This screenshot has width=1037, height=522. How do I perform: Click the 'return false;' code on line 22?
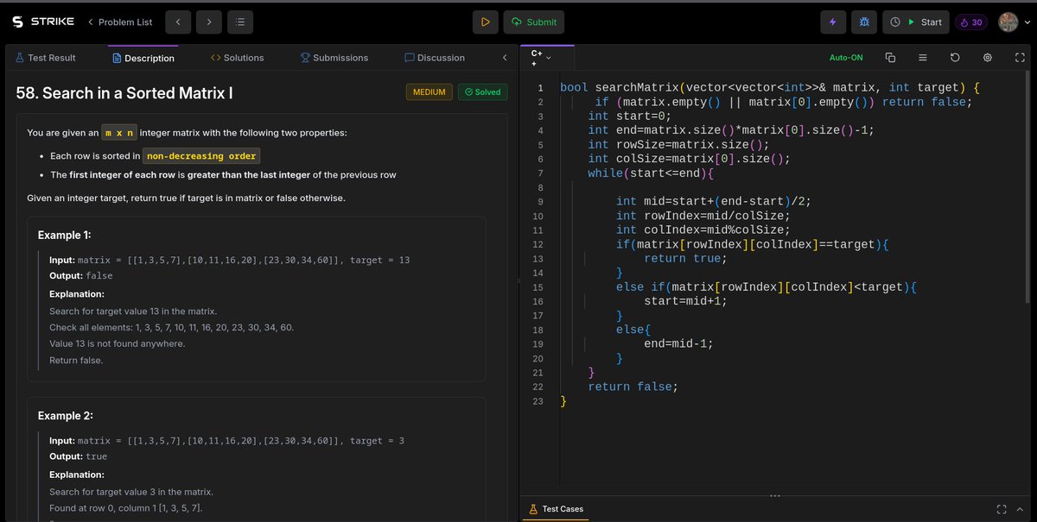pyautogui.click(x=633, y=387)
